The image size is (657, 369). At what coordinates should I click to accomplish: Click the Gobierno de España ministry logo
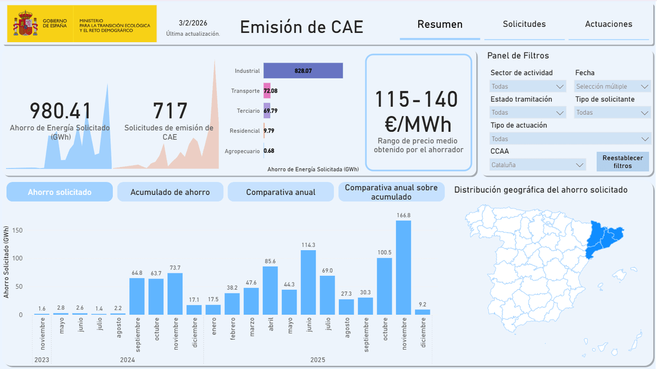(x=82, y=24)
